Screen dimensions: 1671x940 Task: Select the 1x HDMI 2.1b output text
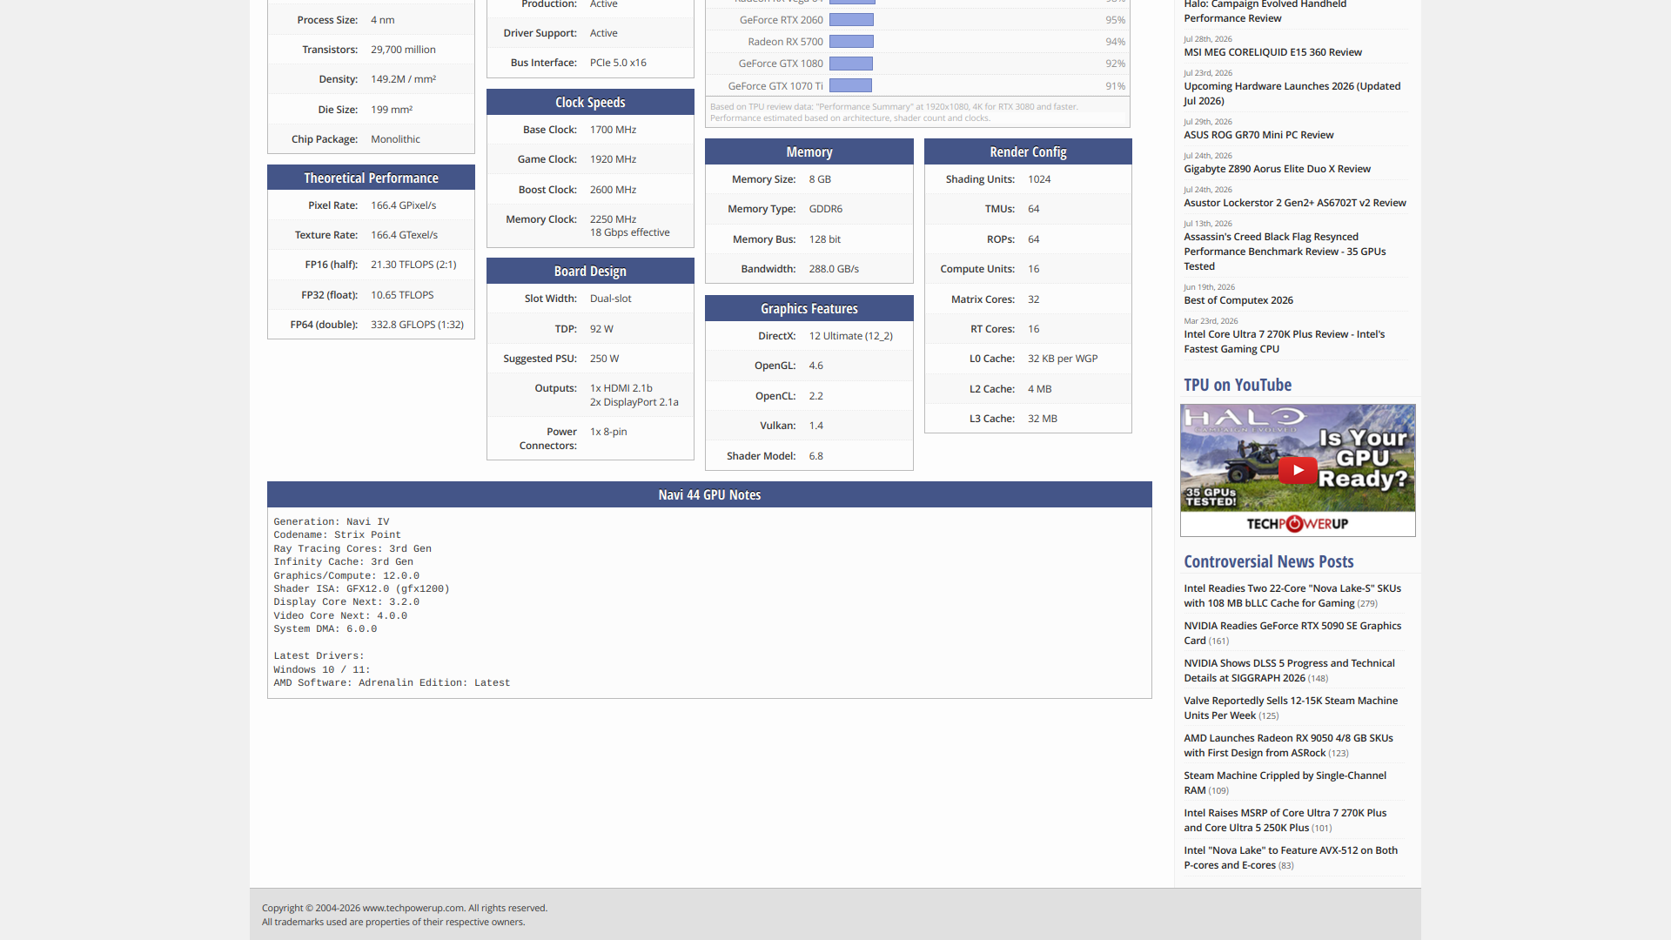tap(621, 388)
